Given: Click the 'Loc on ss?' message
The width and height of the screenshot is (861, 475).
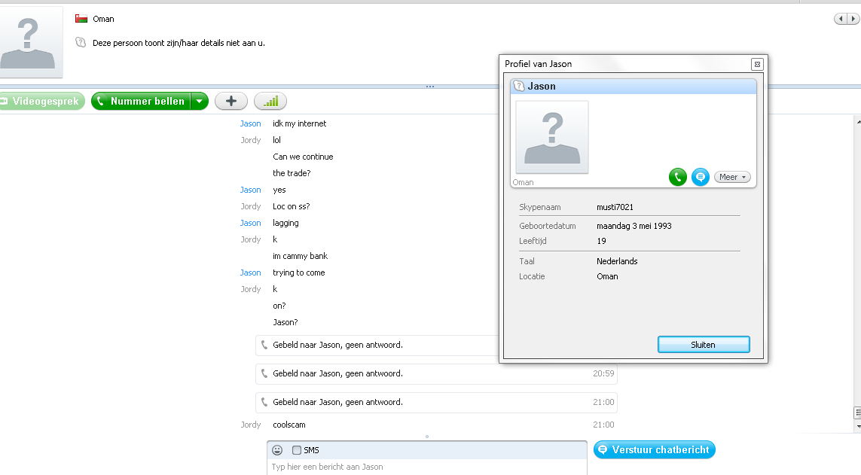Looking at the screenshot, I should click(291, 206).
